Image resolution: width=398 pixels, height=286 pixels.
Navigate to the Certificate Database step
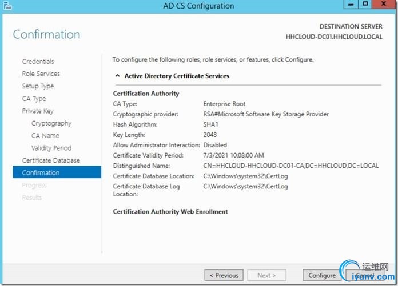click(x=51, y=160)
